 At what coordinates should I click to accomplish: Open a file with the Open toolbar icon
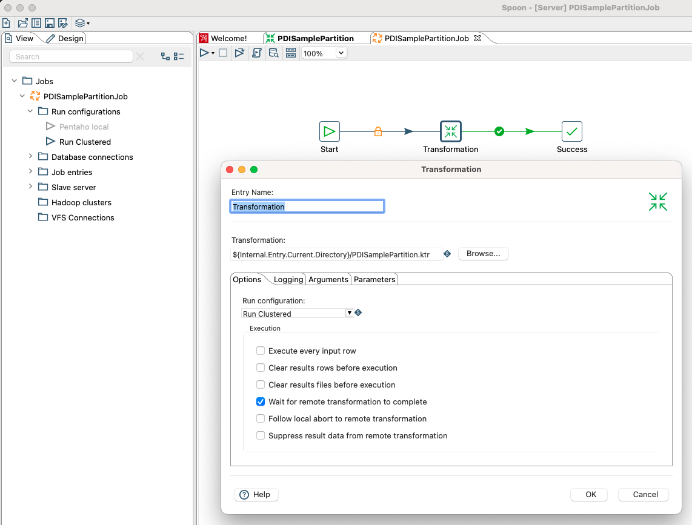pyautogui.click(x=23, y=22)
